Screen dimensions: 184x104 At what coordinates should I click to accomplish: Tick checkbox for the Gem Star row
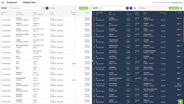[x=94, y=62]
